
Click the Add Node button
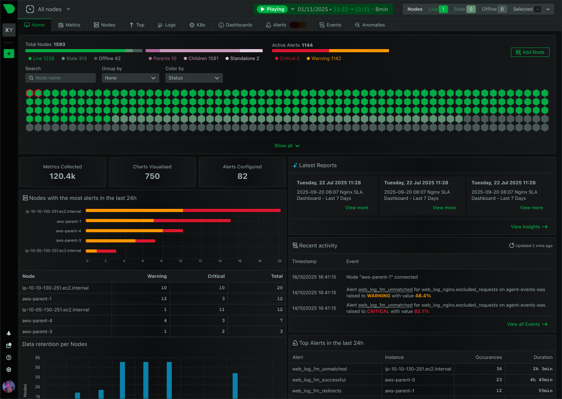pos(530,52)
